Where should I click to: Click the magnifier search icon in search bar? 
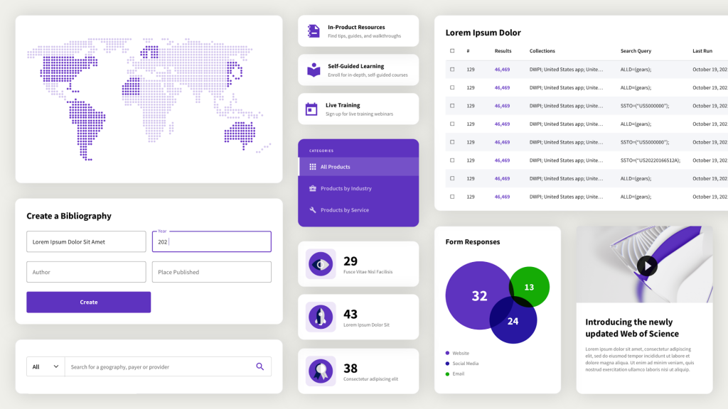[259, 366]
